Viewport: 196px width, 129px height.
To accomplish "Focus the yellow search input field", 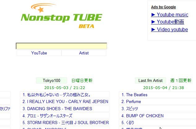I will click(x=62, y=46).
